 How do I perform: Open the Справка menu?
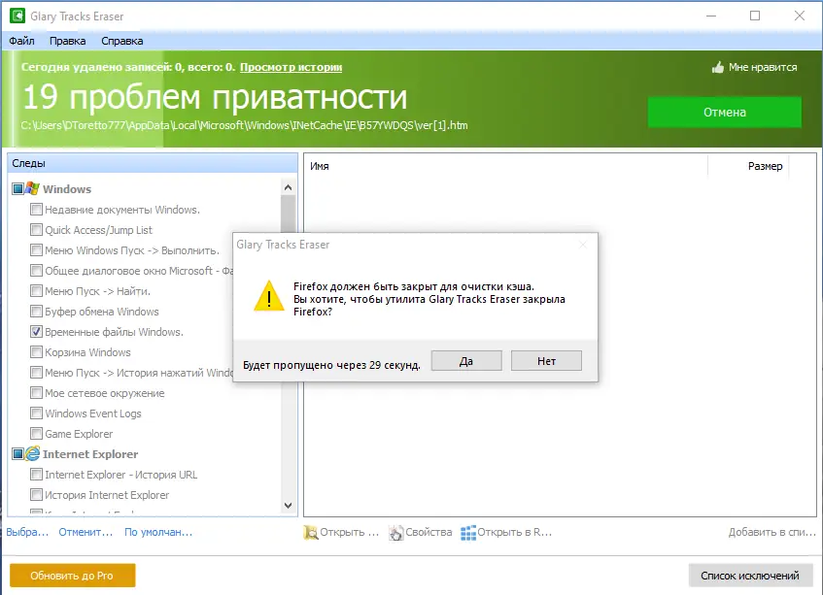(x=121, y=41)
